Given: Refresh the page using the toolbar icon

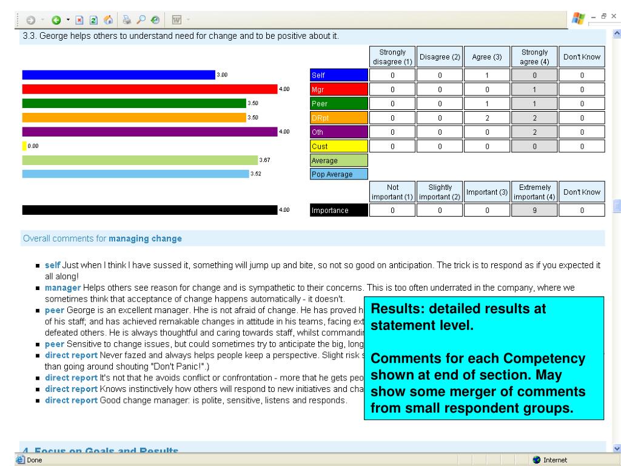Looking at the screenshot, I should 93,20.
